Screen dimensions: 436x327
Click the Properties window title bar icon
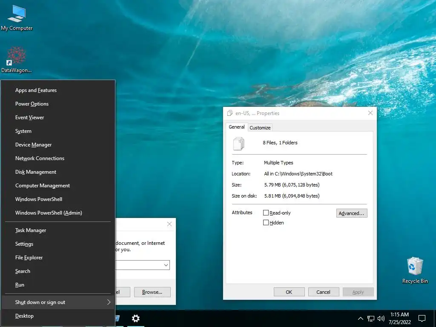(229, 113)
